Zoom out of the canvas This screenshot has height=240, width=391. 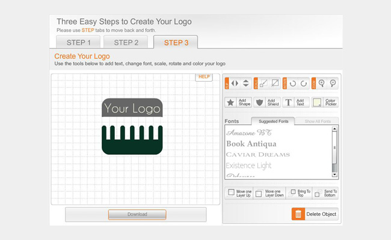(x=333, y=83)
